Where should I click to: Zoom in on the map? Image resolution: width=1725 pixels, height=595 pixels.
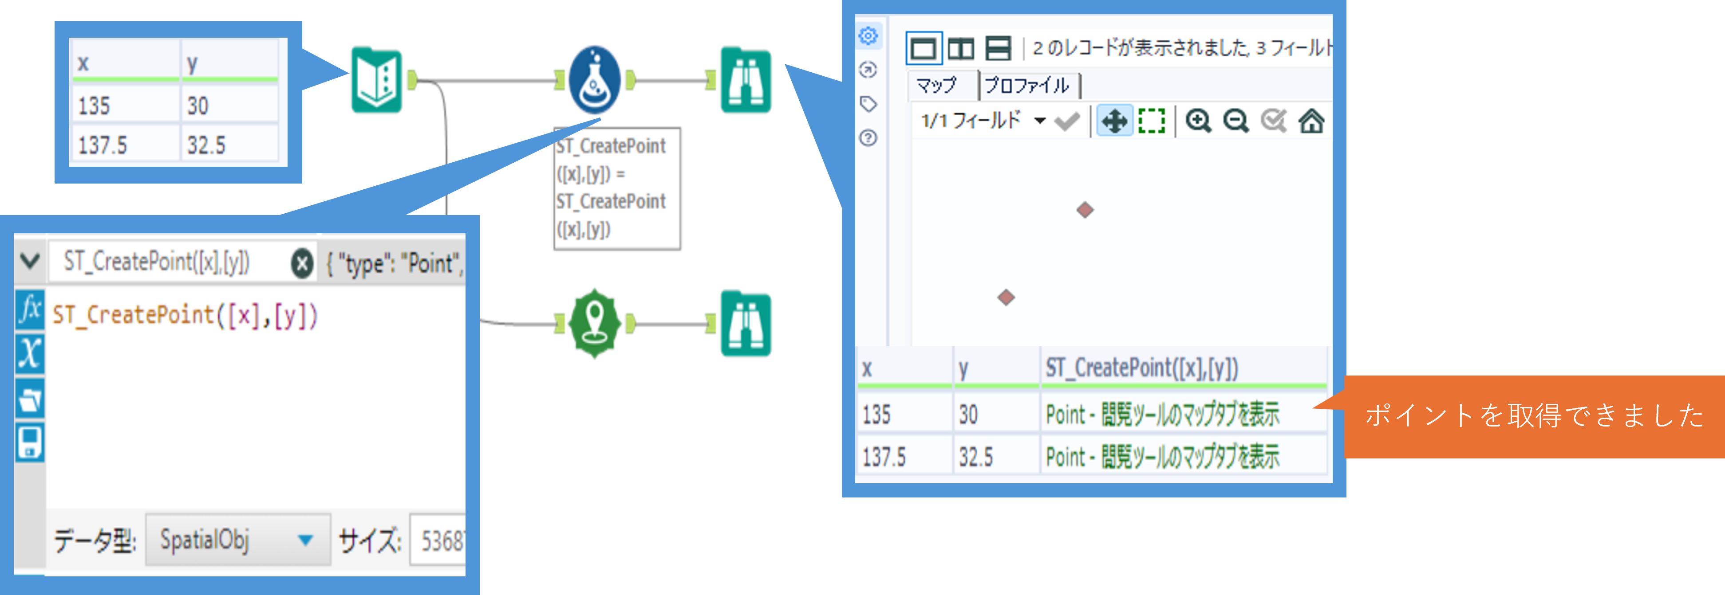[x=1198, y=121]
